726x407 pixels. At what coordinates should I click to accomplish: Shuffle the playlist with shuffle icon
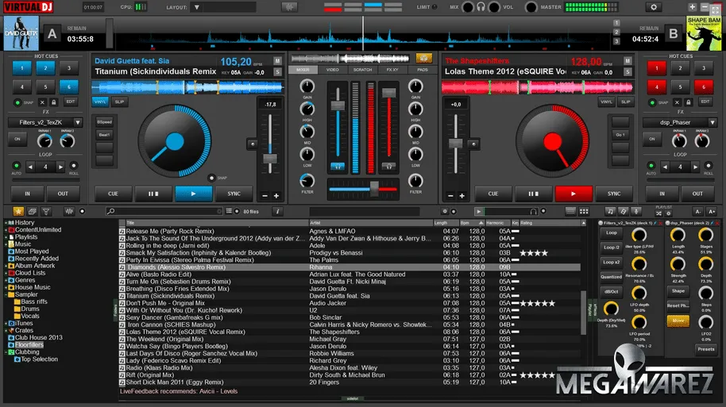(658, 213)
